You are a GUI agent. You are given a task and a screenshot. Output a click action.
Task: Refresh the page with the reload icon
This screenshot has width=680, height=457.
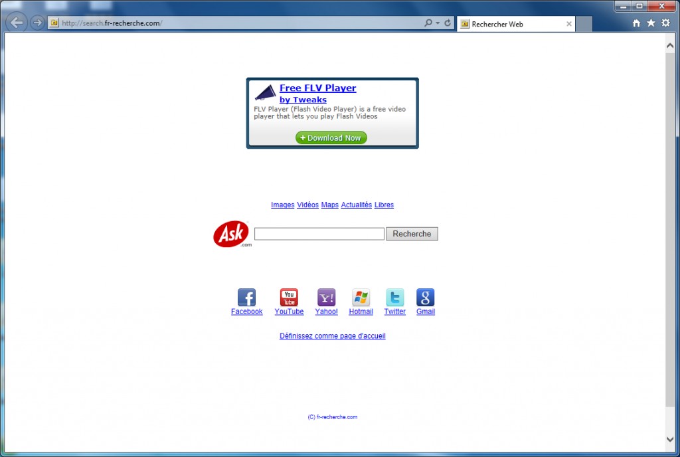point(448,23)
